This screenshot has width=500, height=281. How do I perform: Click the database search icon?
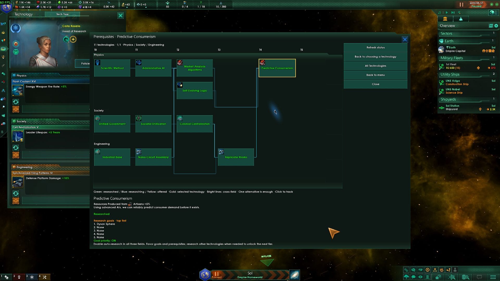coord(465,277)
